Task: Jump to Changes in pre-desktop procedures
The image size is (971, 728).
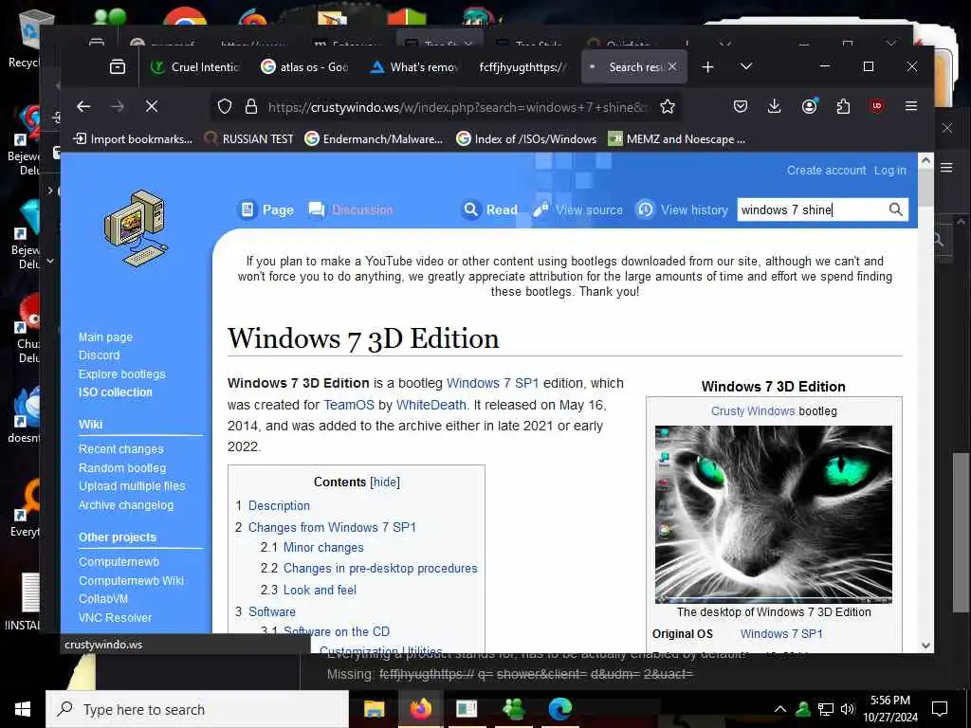Action: point(380,569)
